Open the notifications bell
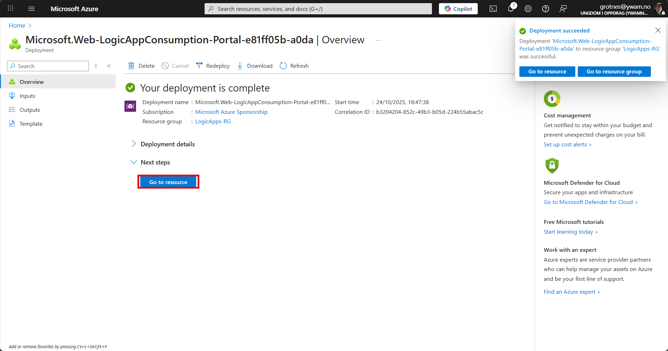Image resolution: width=668 pixels, height=351 pixels. 511,8
